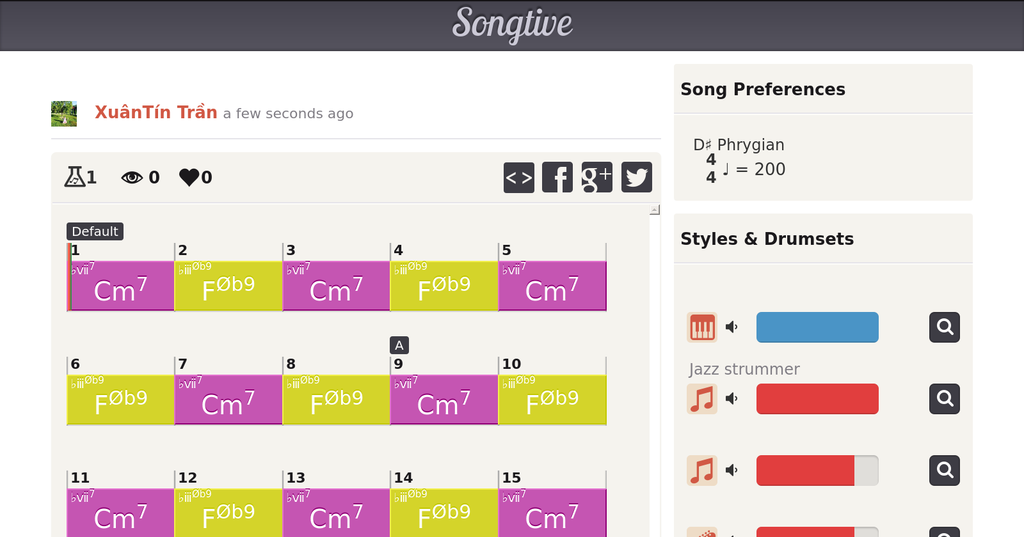Adjust the blue piano volume slider
Screen dimensions: 1024x537
[x=817, y=327]
